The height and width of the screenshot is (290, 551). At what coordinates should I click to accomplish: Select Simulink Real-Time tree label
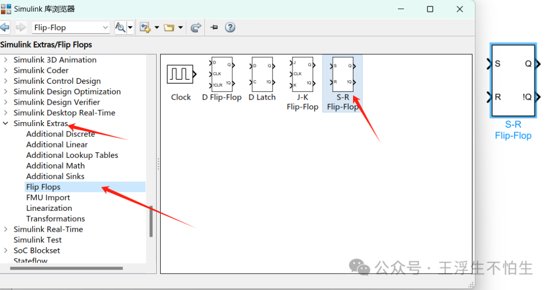pyautogui.click(x=48, y=229)
